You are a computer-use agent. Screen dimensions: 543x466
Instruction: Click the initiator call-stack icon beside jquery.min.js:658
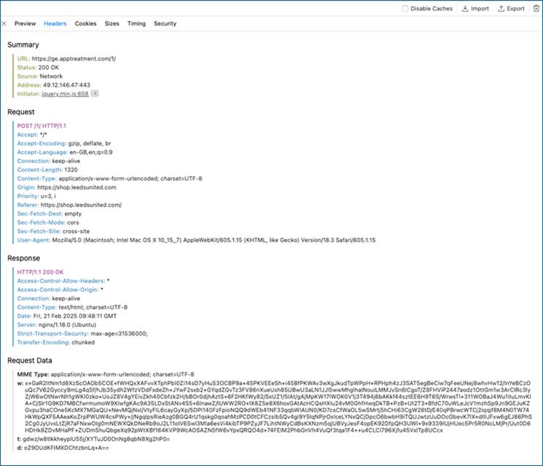pyautogui.click(x=95, y=93)
